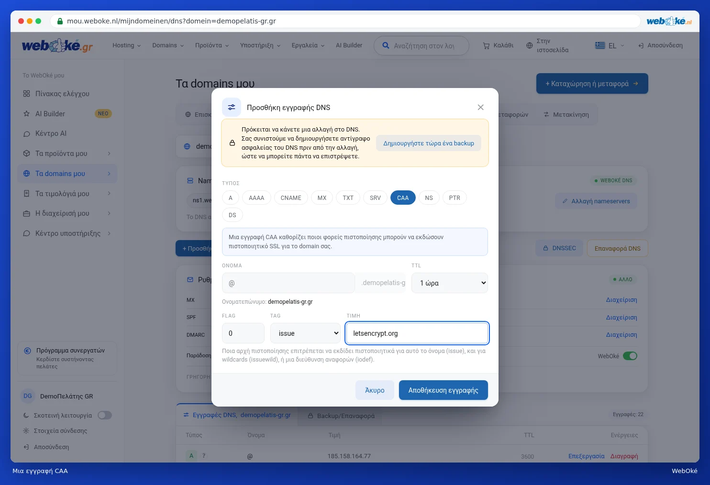Select the TXT record type
710x485 pixels.
[348, 198]
